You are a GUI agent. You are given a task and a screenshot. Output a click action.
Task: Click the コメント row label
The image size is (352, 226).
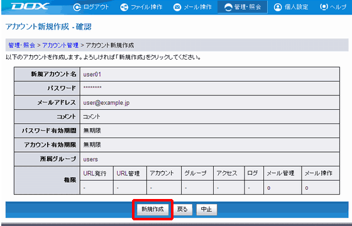click(x=66, y=117)
